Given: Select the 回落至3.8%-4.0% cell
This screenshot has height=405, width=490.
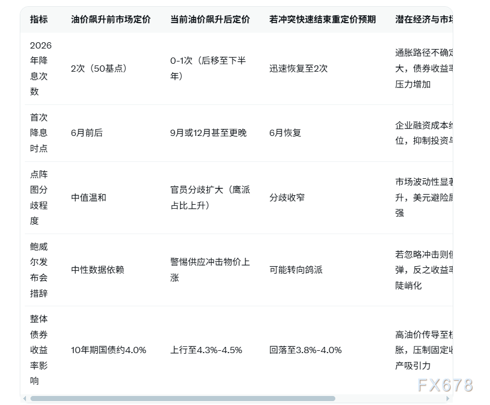Looking at the screenshot, I should (305, 350).
